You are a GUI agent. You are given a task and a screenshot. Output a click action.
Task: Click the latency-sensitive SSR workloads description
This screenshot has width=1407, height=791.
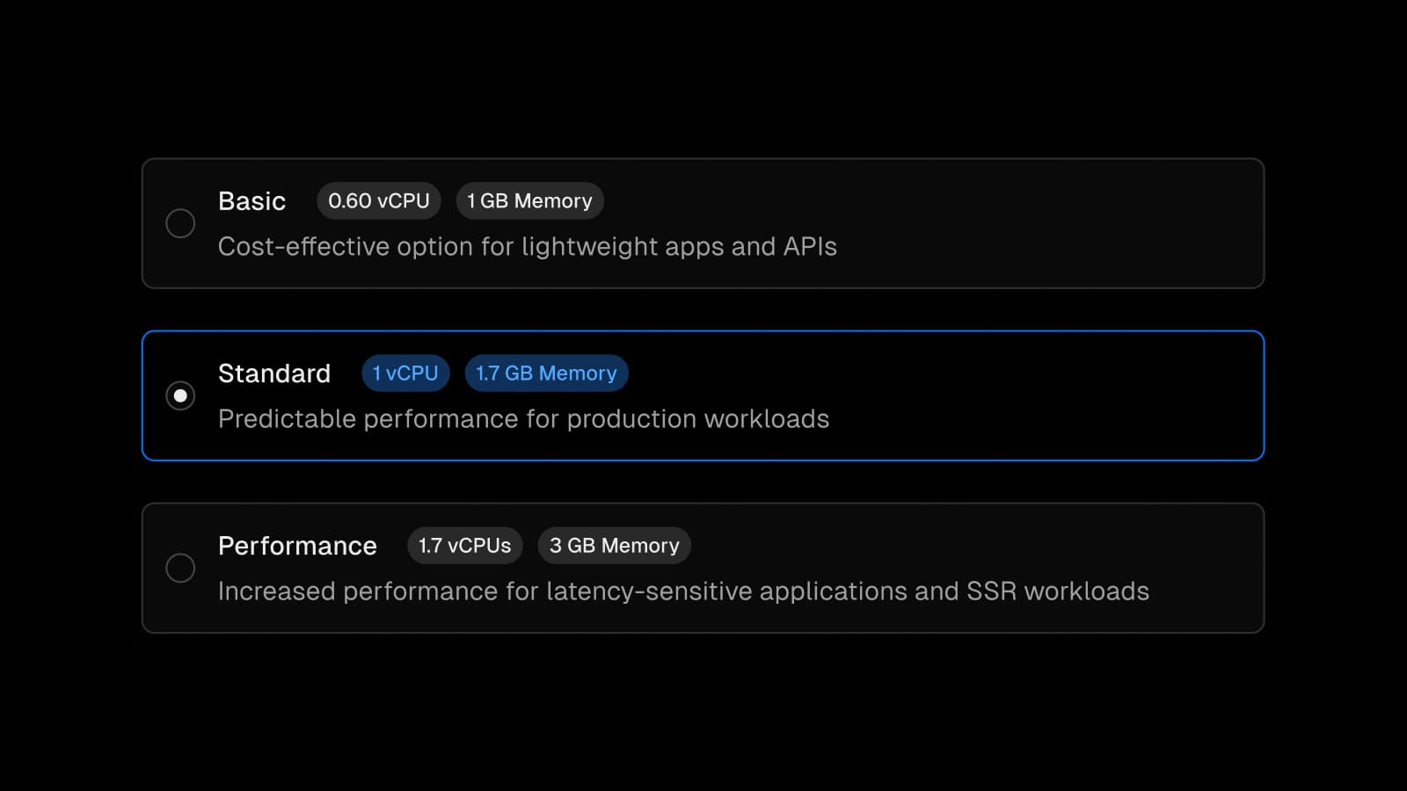coord(682,591)
